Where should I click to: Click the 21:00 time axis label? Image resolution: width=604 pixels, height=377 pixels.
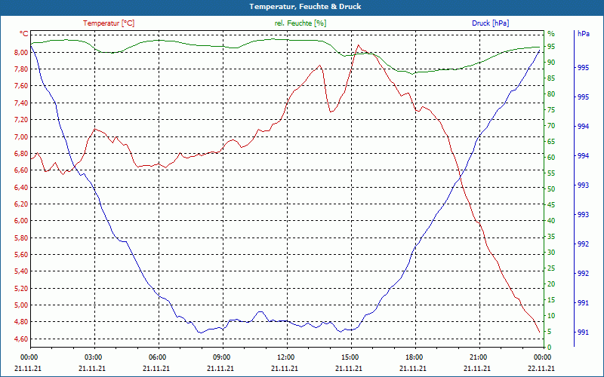coord(478,357)
